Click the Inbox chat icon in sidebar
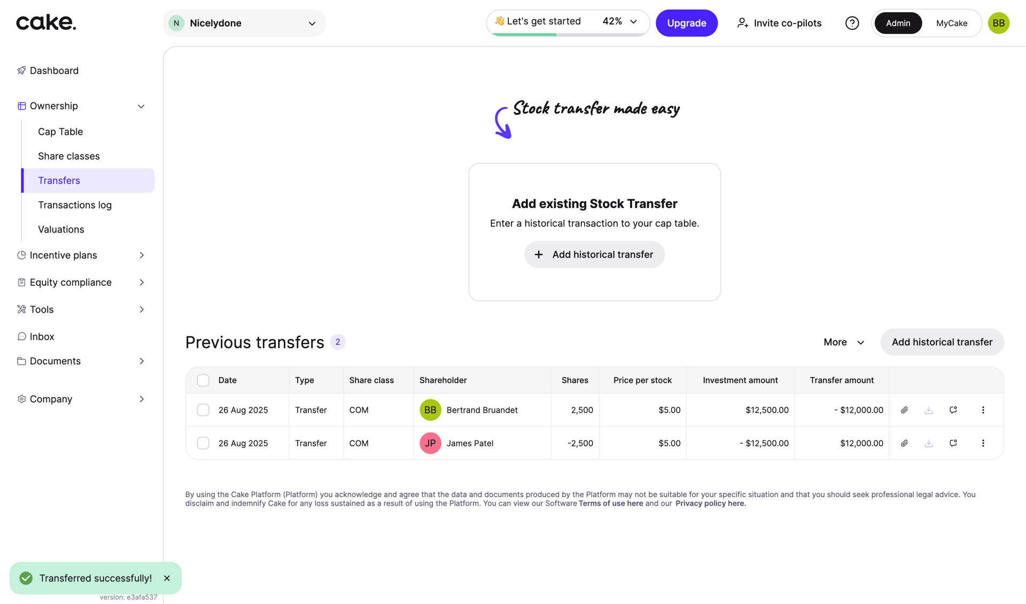Image resolution: width=1026 pixels, height=604 pixels. (22, 336)
